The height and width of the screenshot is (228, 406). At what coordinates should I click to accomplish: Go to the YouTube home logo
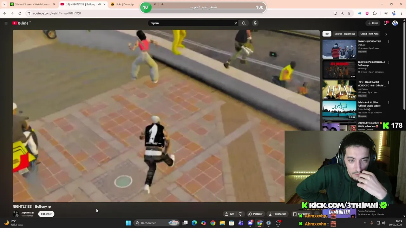pos(20,23)
